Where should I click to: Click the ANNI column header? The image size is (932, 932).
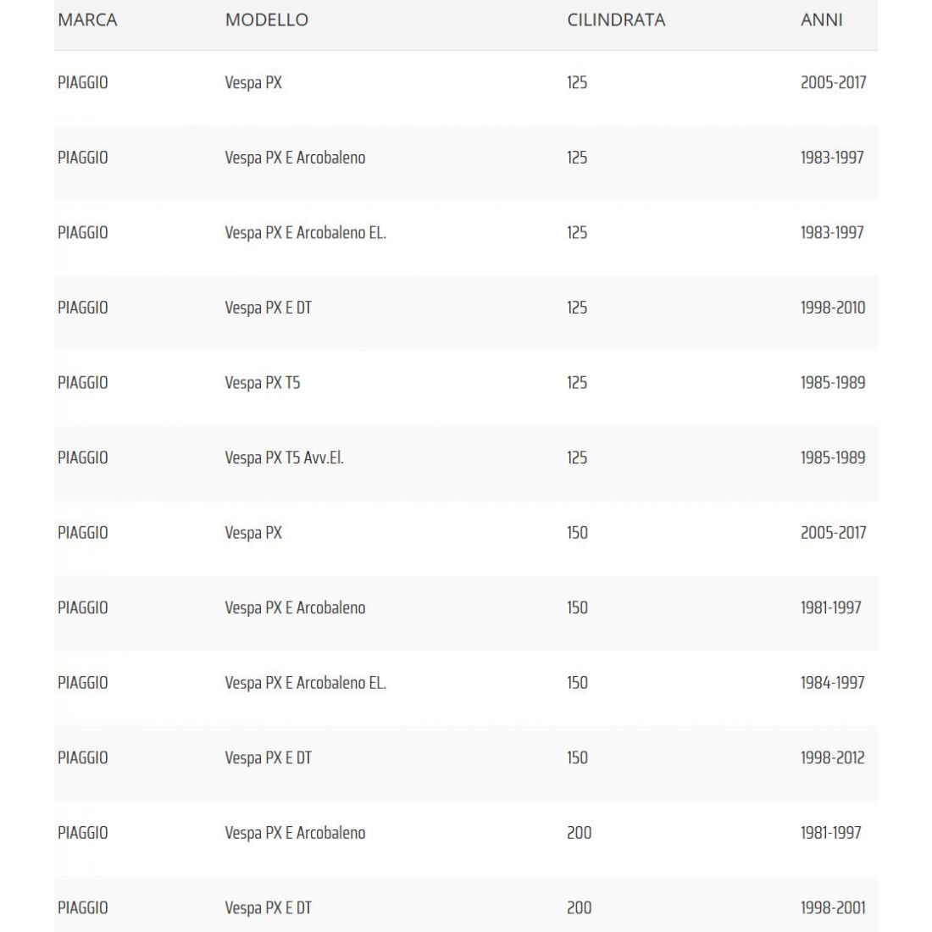(821, 19)
